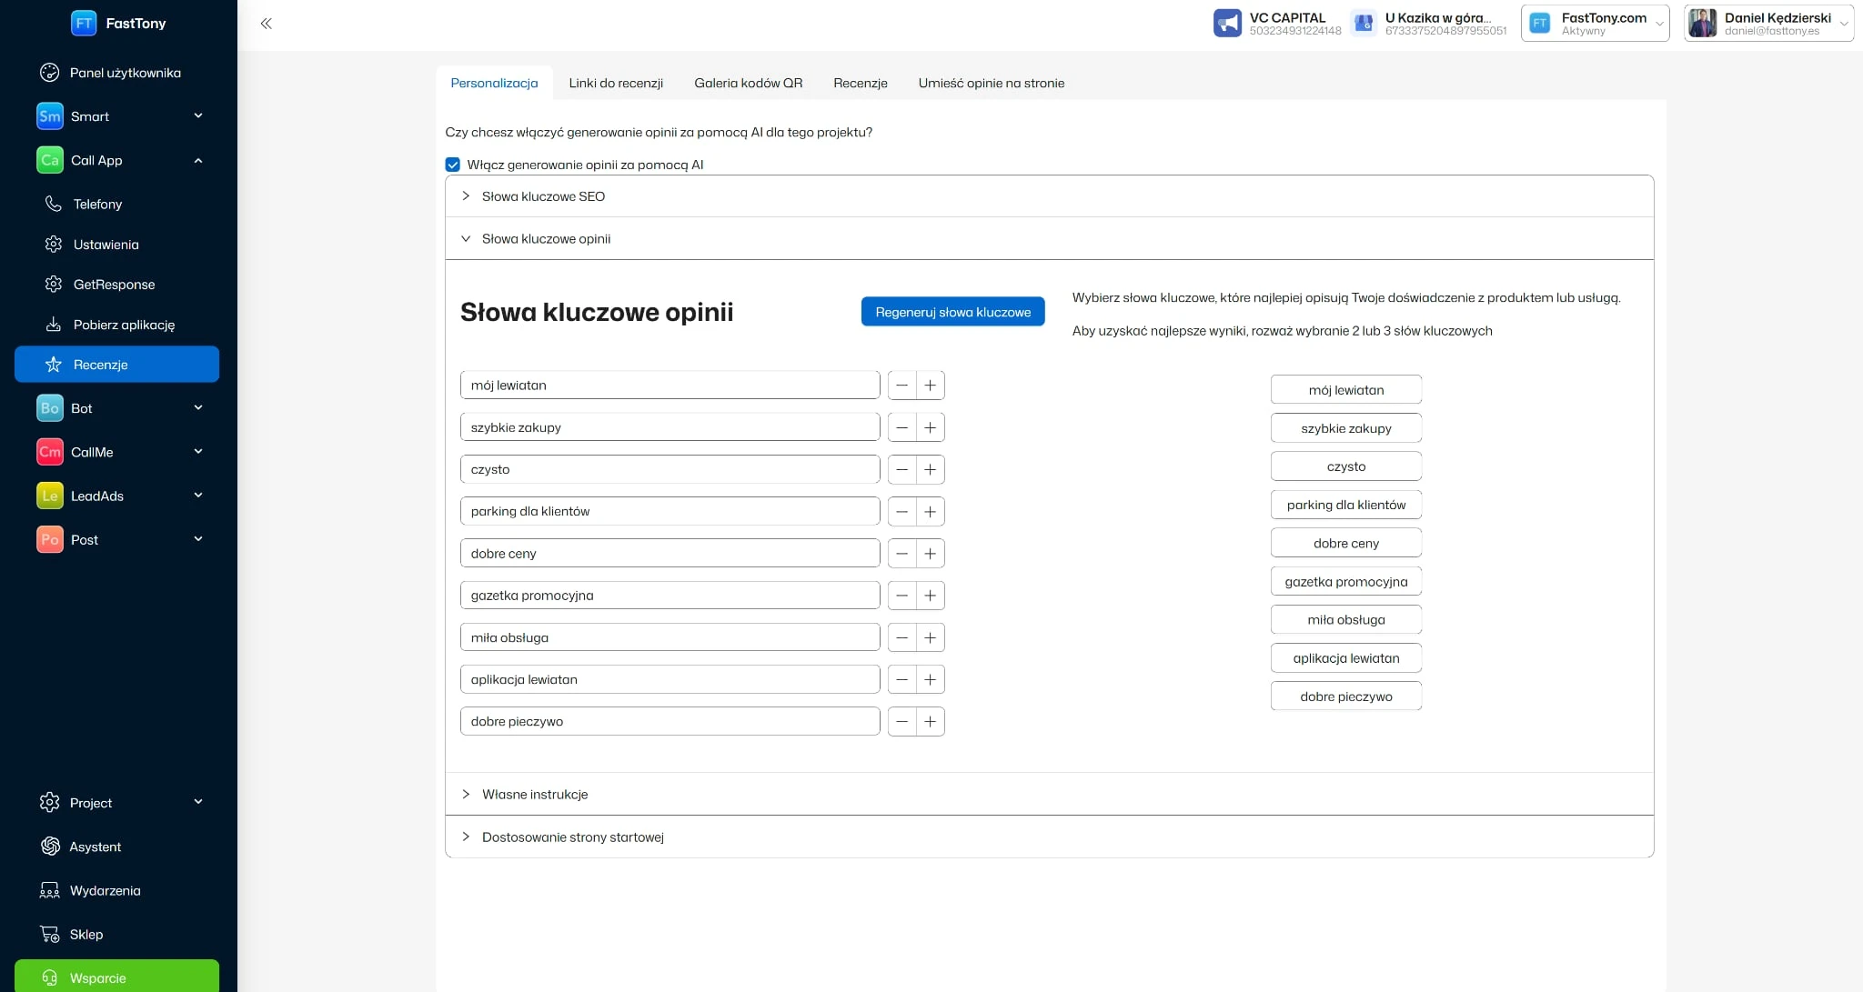Uncheck Włącz generowanie opinii za pomocą AI

(x=452, y=165)
